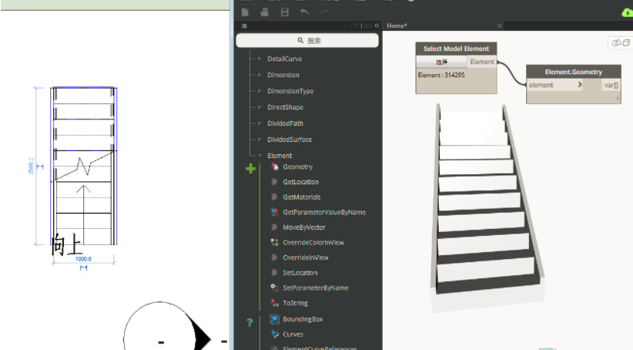Select the OverrideColorInView node icon
633x350 pixels.
click(274, 242)
